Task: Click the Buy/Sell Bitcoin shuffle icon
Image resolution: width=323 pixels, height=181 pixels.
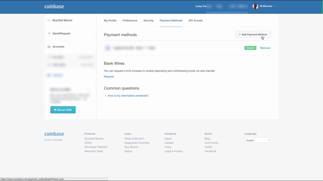Action: point(49,20)
